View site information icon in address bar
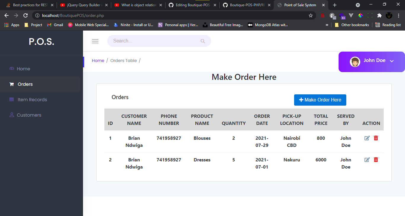 pyautogui.click(x=37, y=15)
